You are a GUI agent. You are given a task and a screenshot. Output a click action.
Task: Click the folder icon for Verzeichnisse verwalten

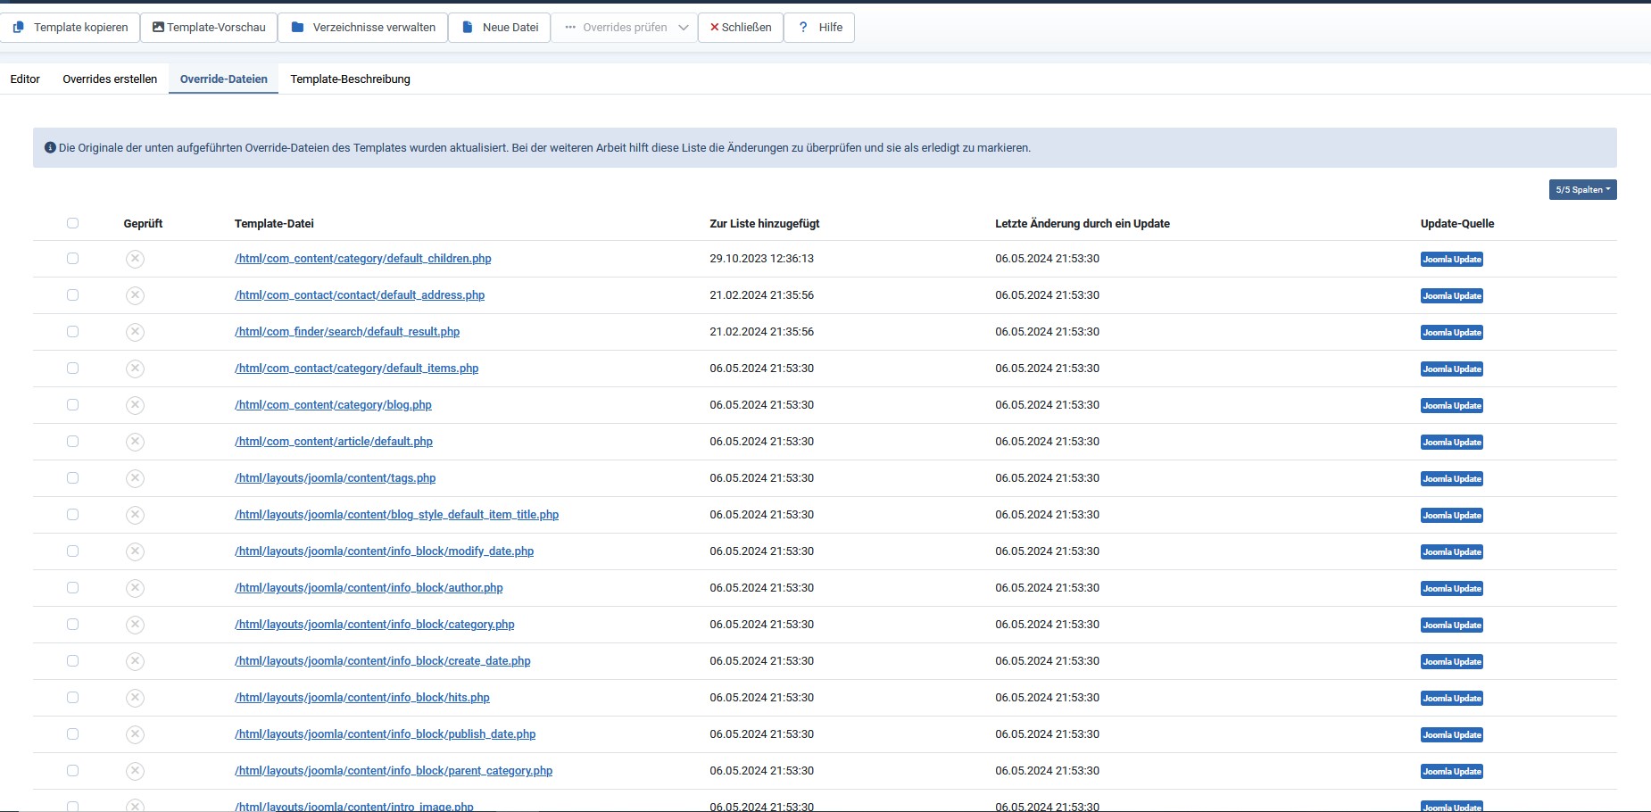(x=298, y=27)
